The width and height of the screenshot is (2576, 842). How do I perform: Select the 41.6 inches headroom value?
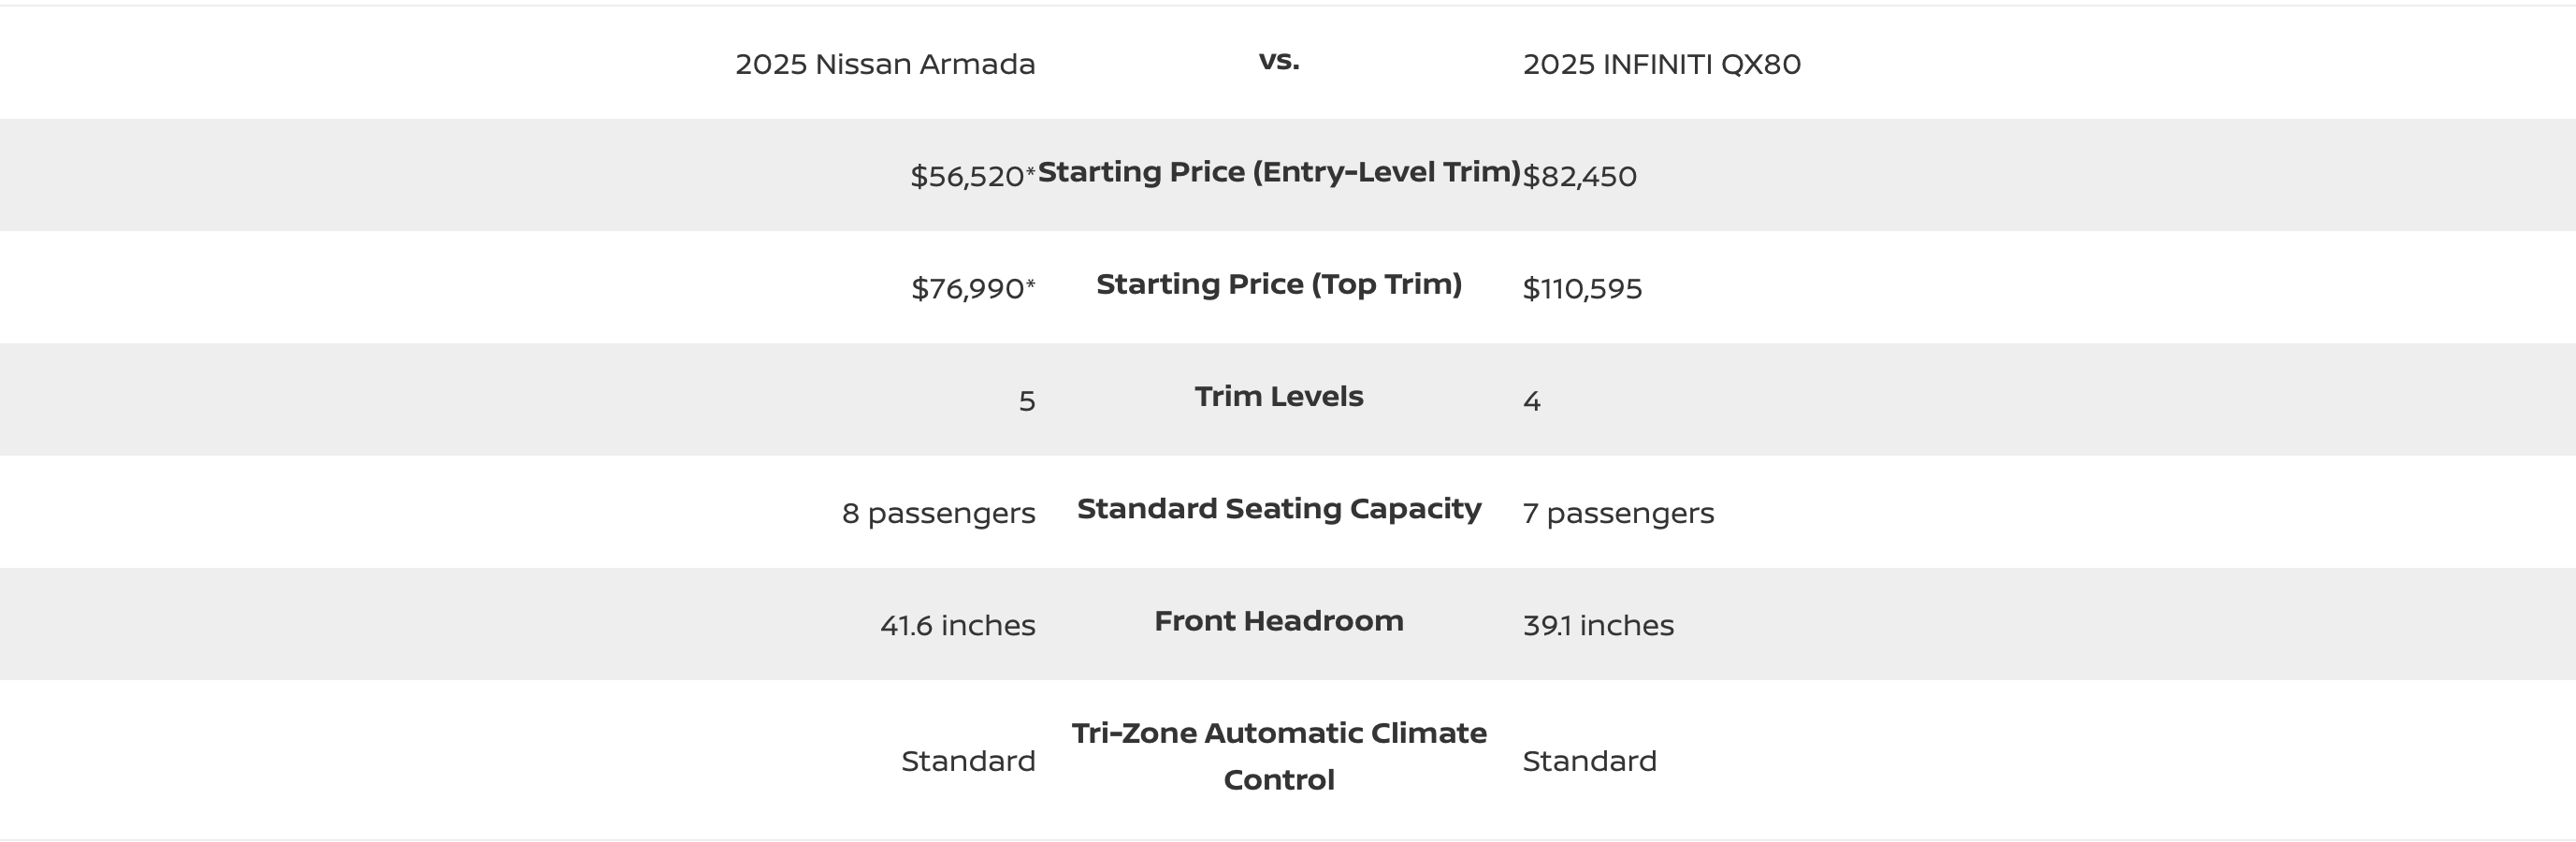957,625
